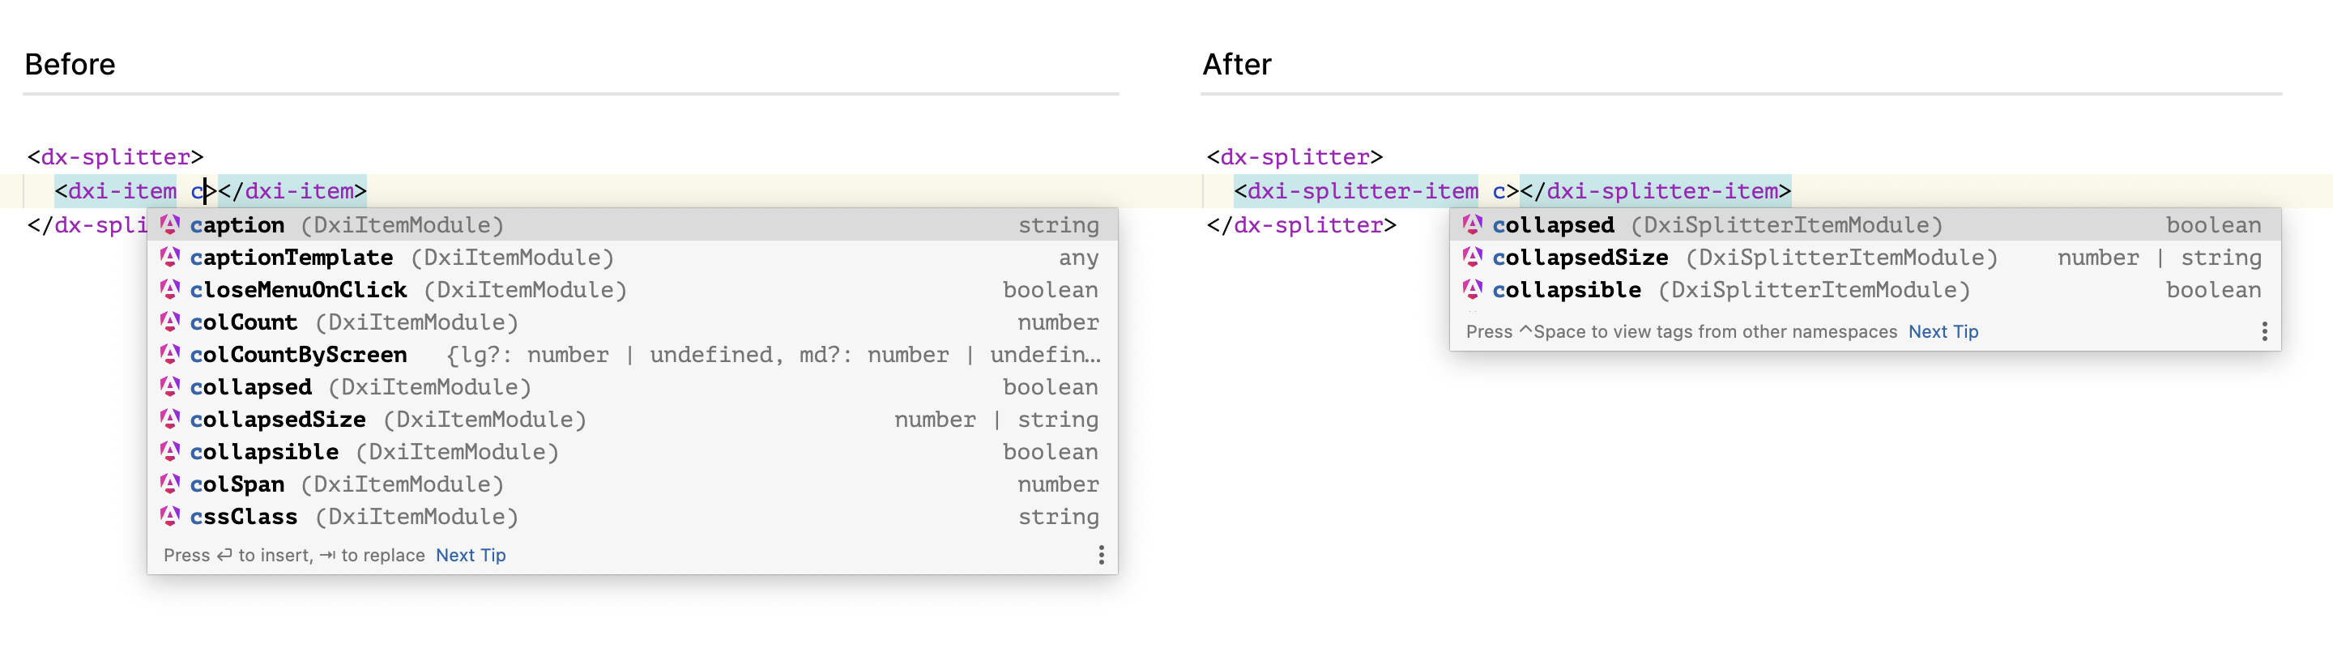The height and width of the screenshot is (648, 2333).
Task: Select collapsedSize (DxiItemModule) suggestion
Action: [632, 419]
